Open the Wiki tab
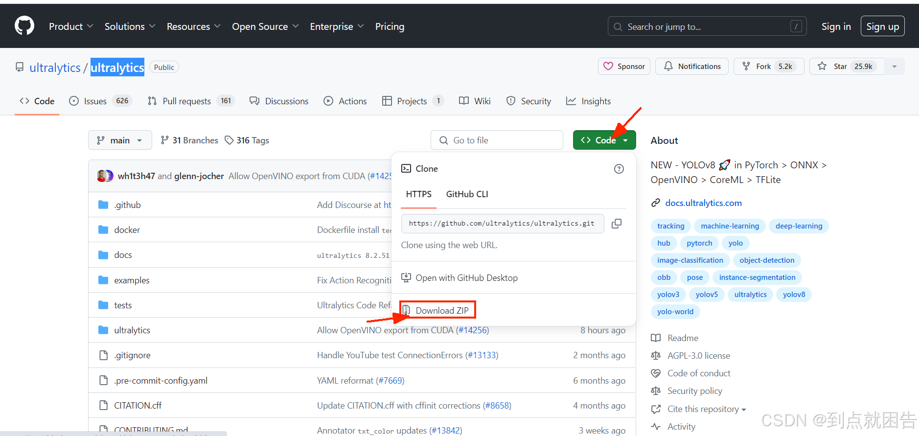 [x=475, y=101]
